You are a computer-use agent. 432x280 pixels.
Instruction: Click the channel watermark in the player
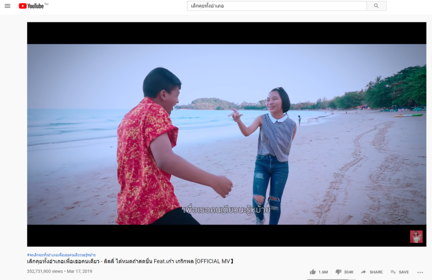click(x=416, y=237)
